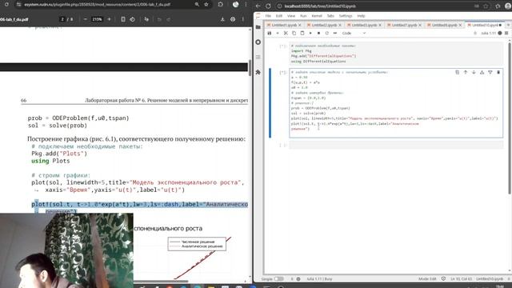The height and width of the screenshot is (288, 512).
Task: Close the Untitled3.ipynb tab
Action: pos(380,25)
